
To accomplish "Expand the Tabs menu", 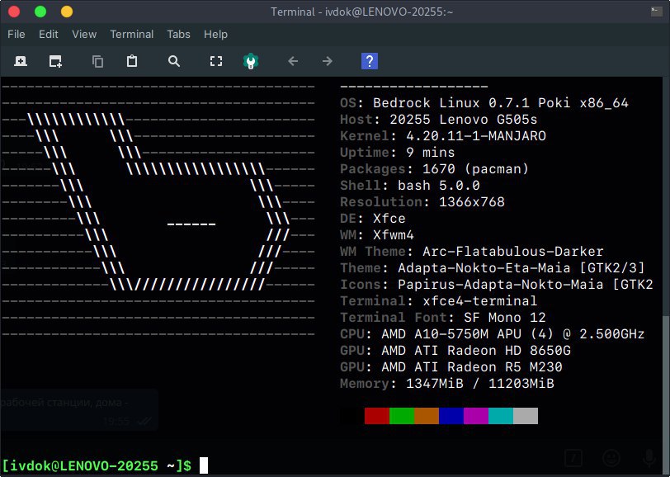I will pyautogui.click(x=178, y=34).
